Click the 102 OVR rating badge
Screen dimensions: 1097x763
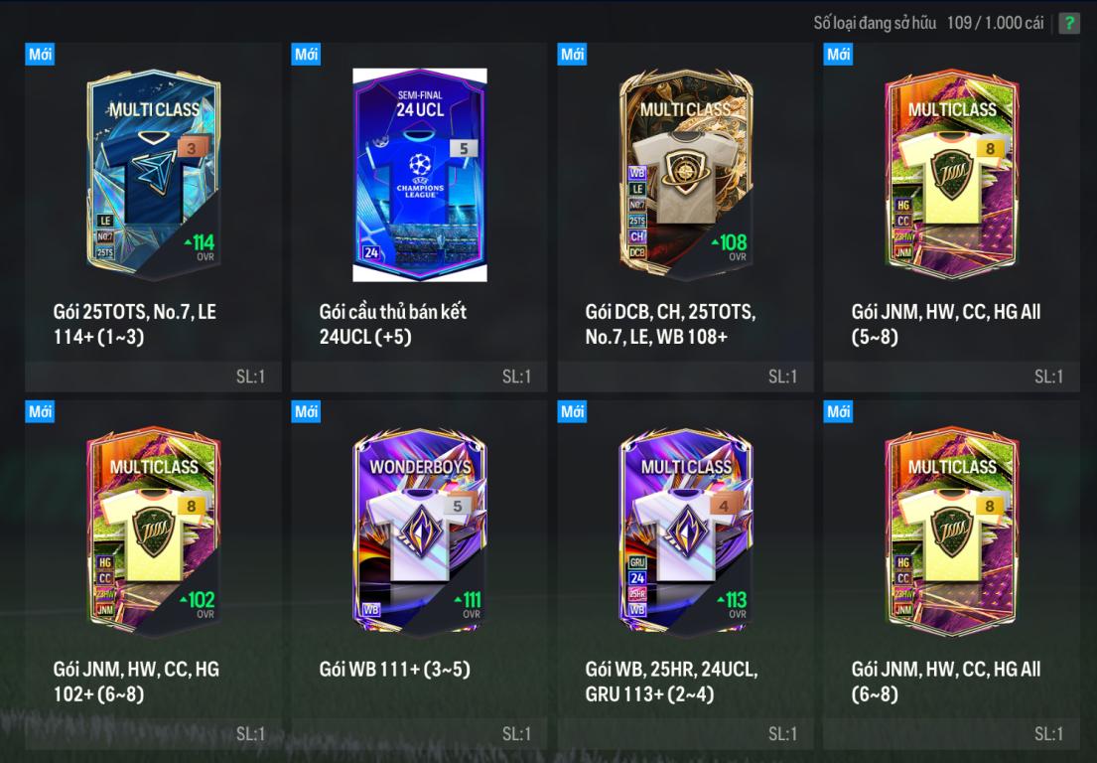[x=198, y=605]
